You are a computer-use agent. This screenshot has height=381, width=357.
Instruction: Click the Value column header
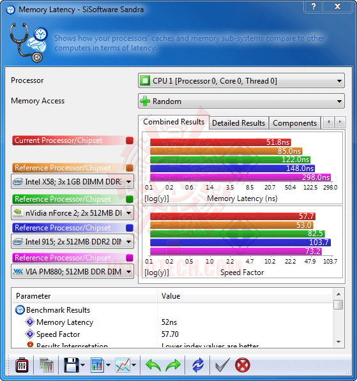click(x=245, y=296)
